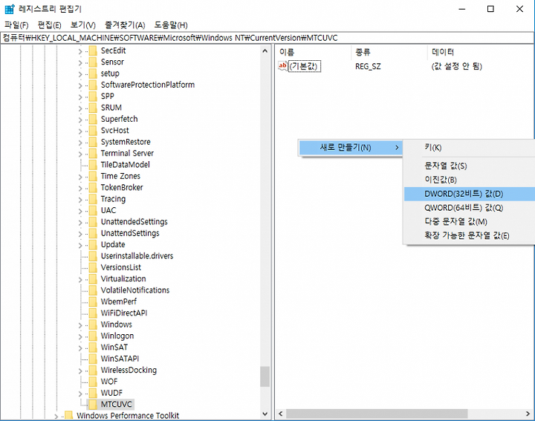Expand the WirelessDocking key
The image size is (535, 421).
pyautogui.click(x=80, y=371)
